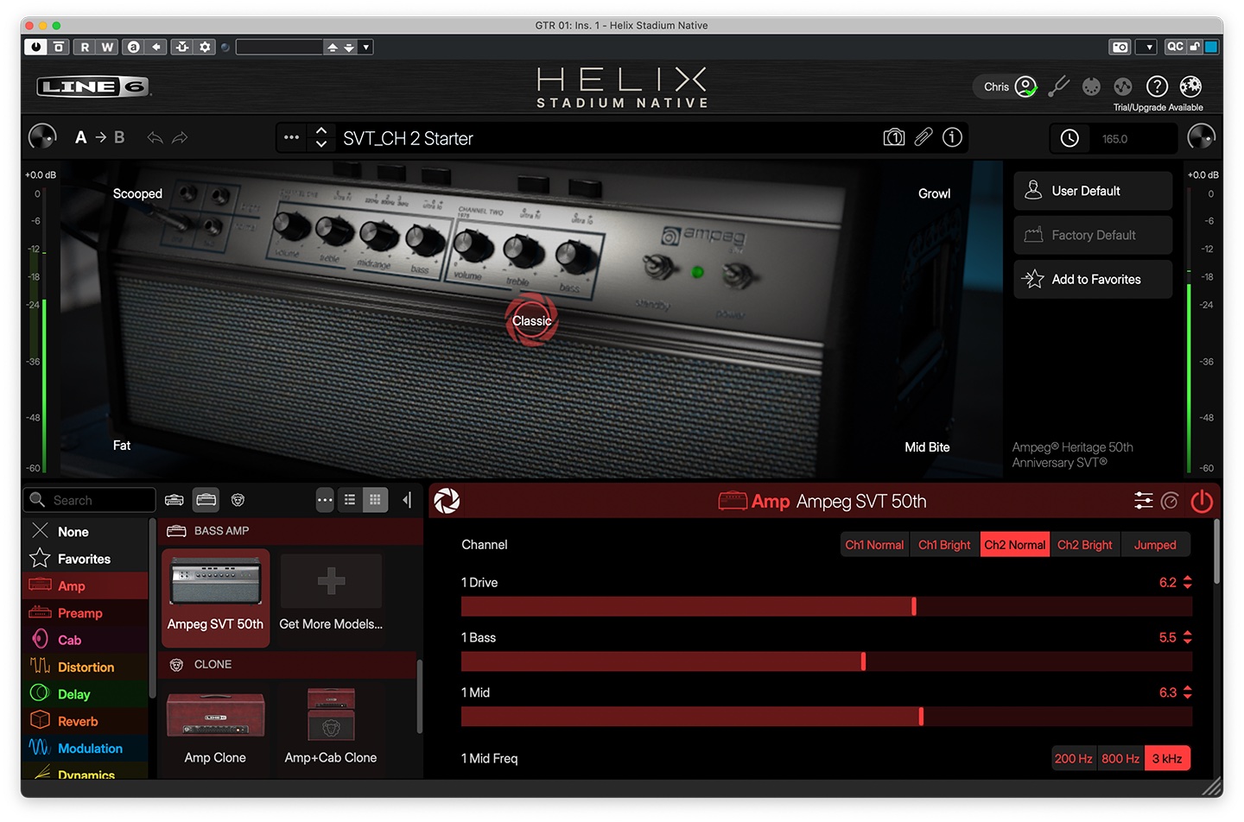Image resolution: width=1244 pixels, height=822 pixels.
Task: Select the Preamp category
Action: pyautogui.click(x=86, y=613)
